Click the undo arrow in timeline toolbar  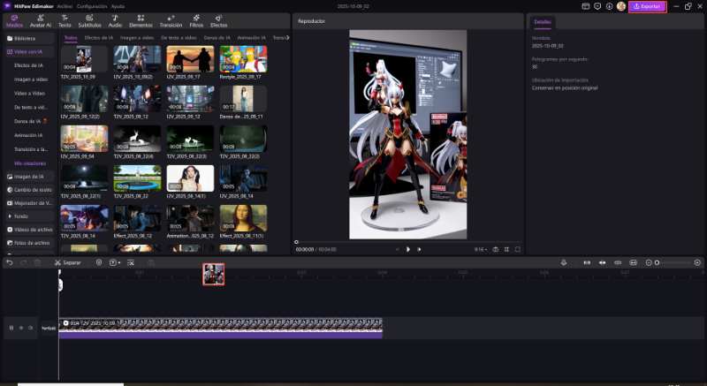[x=10, y=262]
